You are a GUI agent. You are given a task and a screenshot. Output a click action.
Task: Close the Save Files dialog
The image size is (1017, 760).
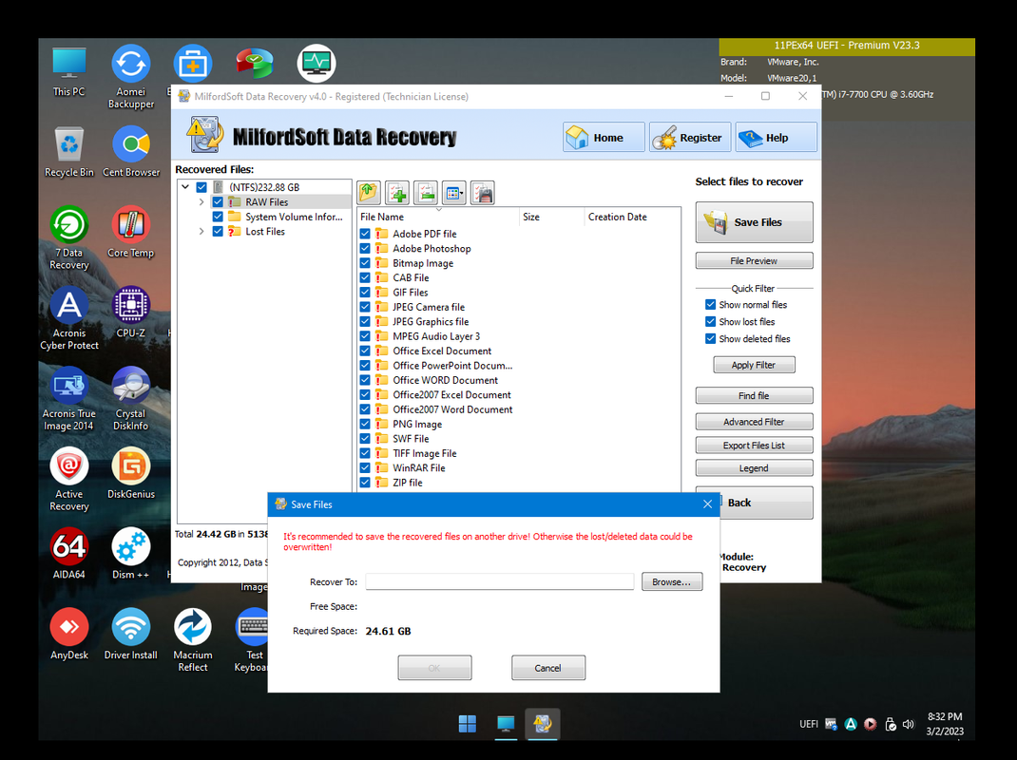(x=707, y=503)
